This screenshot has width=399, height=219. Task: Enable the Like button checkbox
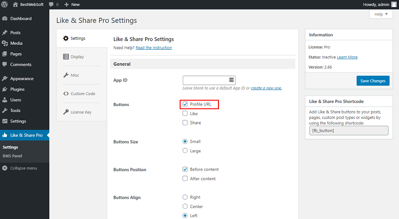click(185, 113)
